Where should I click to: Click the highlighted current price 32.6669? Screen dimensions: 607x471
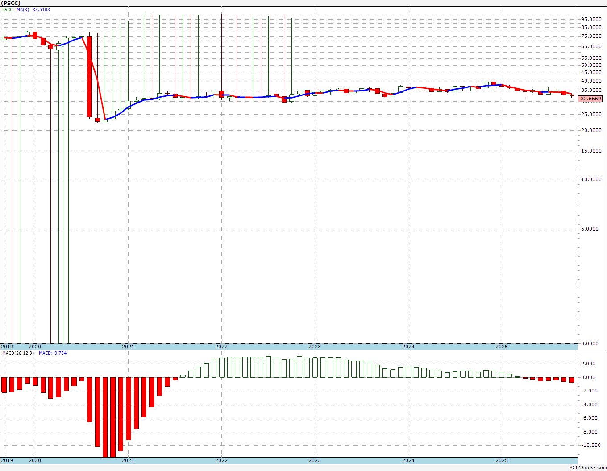(x=591, y=99)
